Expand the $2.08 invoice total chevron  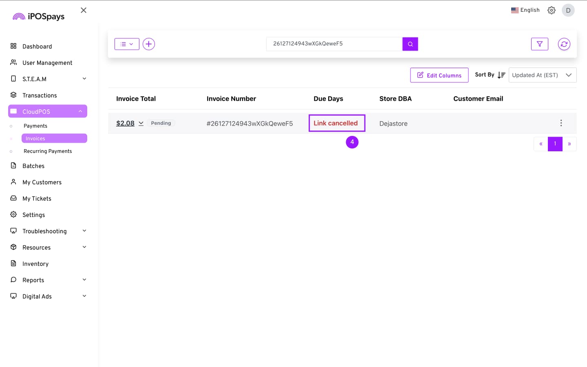[x=141, y=123]
